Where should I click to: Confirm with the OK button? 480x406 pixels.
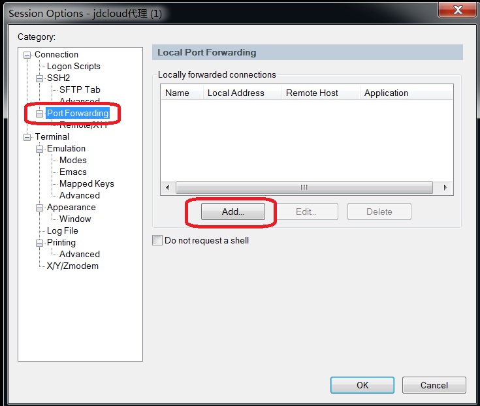point(362,385)
